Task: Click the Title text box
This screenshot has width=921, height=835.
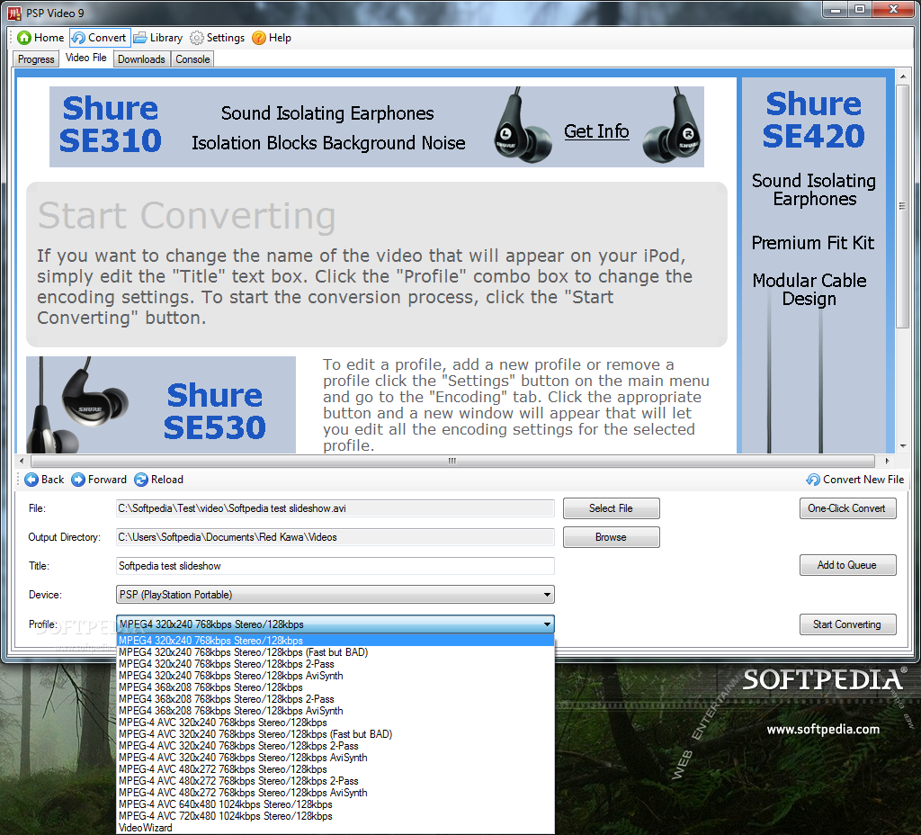Action: [x=335, y=566]
